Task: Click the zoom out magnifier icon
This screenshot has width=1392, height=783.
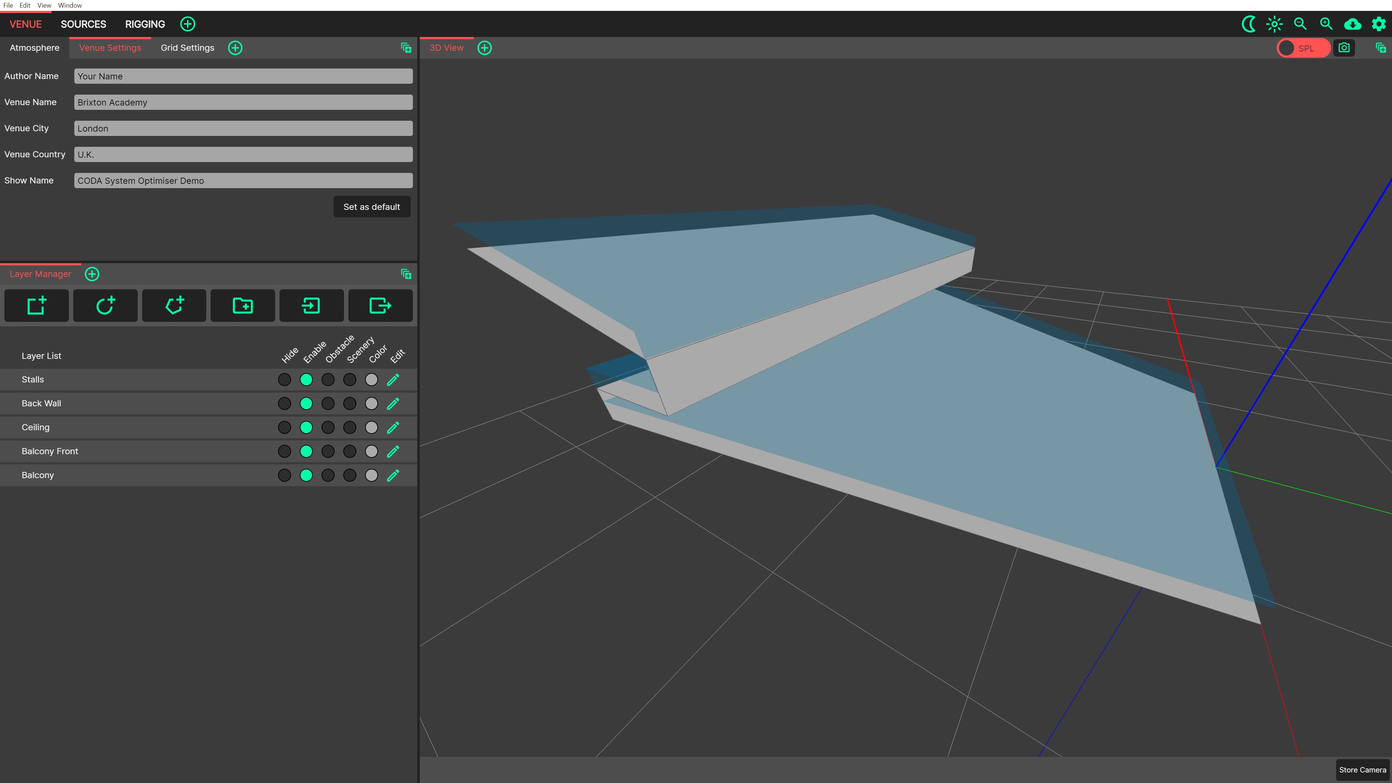Action: tap(1300, 24)
